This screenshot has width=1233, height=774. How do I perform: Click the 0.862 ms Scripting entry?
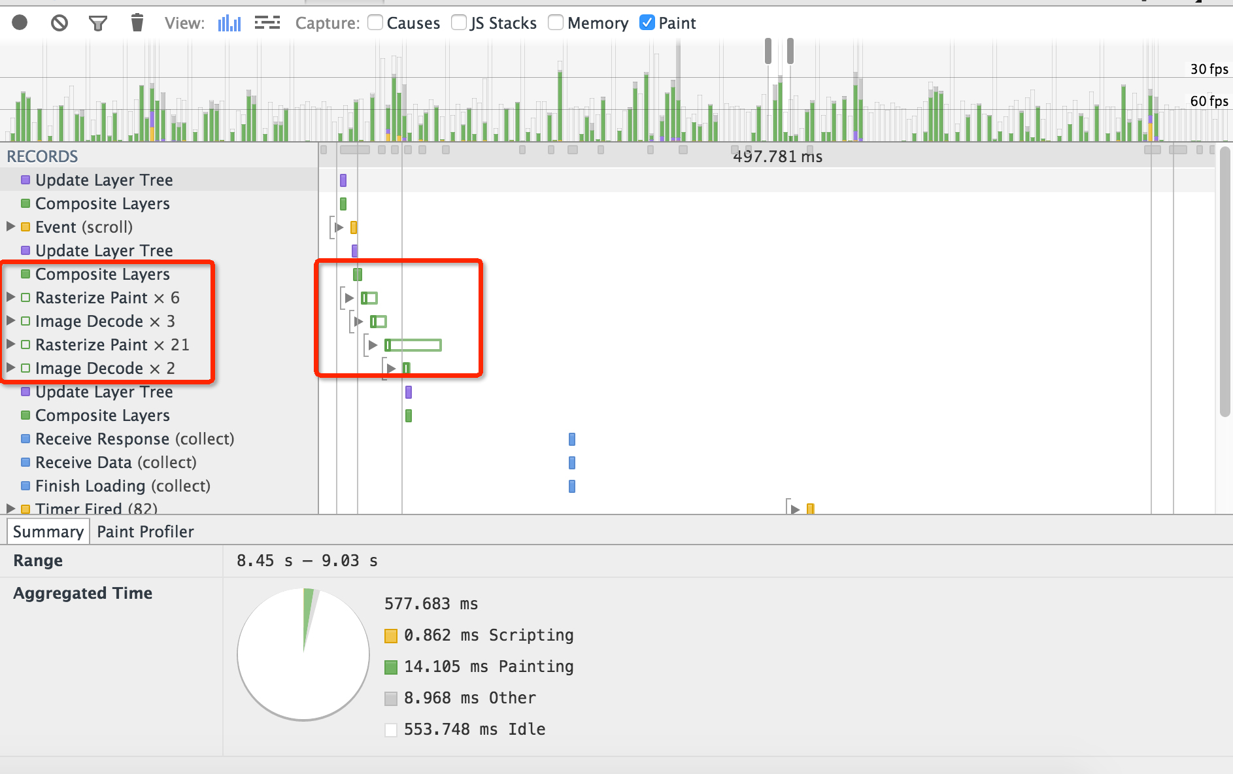click(x=488, y=635)
